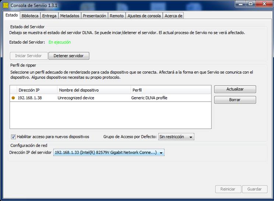Viewport: 274px width, 201px height.
Task: Open the Remoto tab
Action: (117, 16)
